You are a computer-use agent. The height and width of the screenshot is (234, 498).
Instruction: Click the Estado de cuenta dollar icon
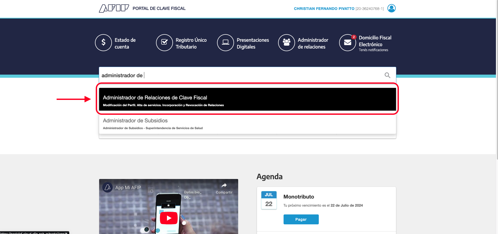[x=103, y=43]
